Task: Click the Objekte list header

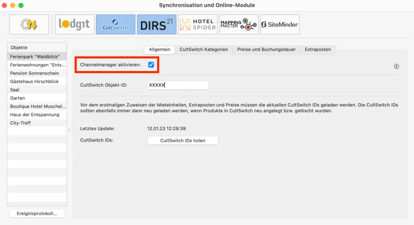Action: point(37,48)
